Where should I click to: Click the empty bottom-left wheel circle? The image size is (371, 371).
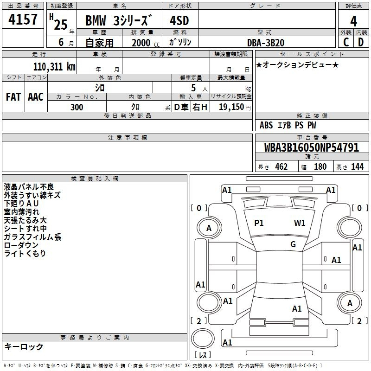[x=209, y=303]
